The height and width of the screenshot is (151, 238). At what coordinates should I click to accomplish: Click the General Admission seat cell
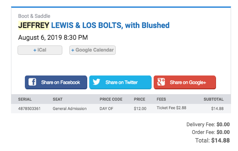click(x=70, y=108)
